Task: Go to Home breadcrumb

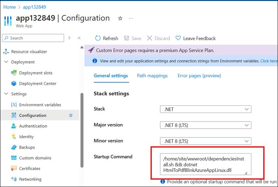Action: pos(10,7)
